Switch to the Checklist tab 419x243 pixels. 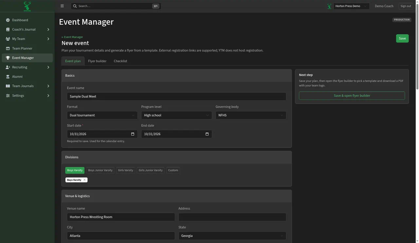120,61
